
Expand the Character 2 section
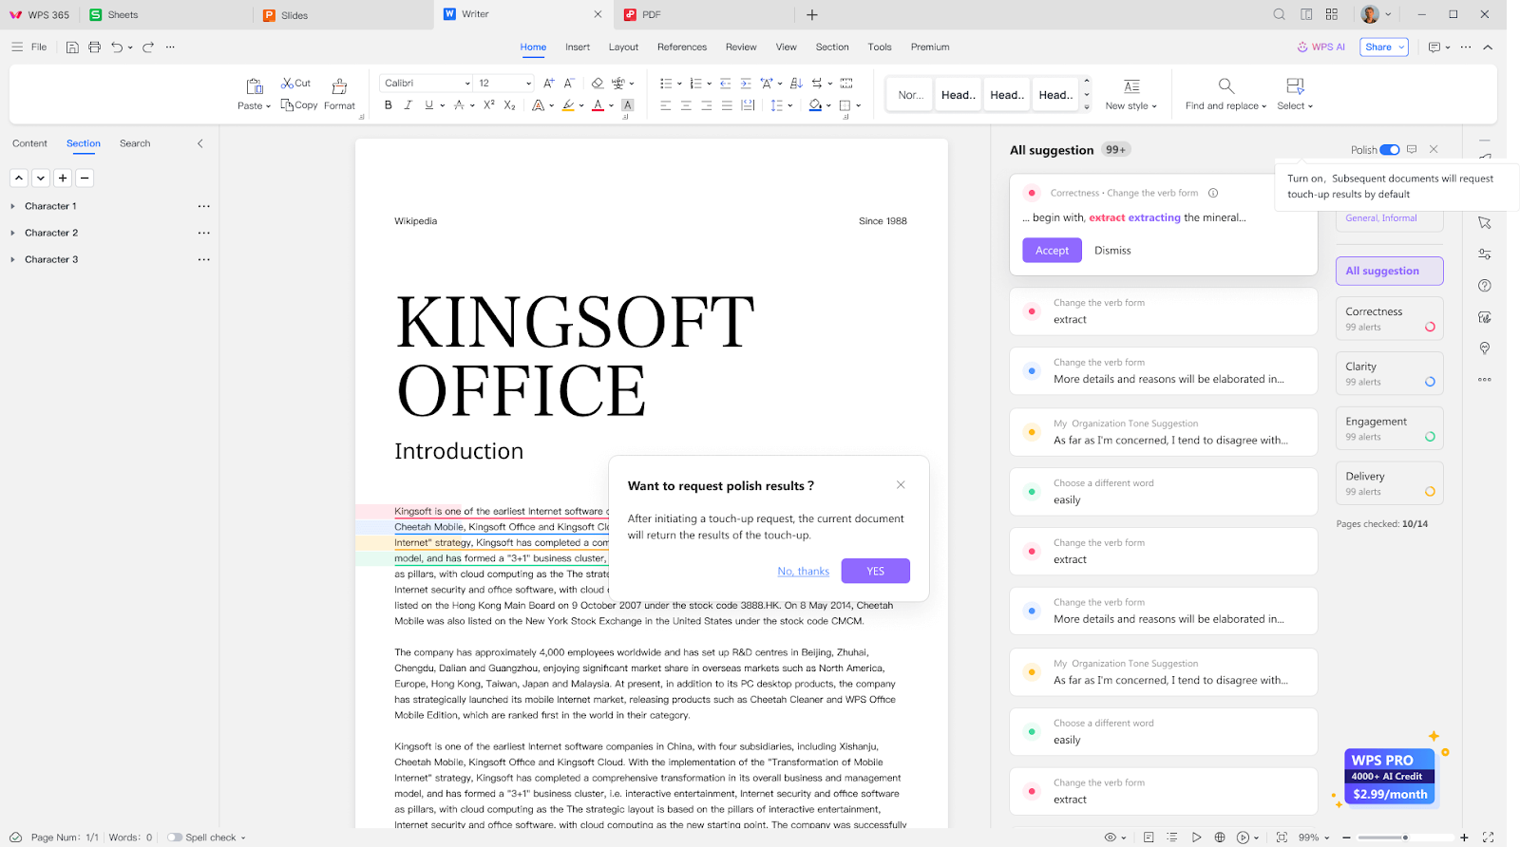click(12, 233)
